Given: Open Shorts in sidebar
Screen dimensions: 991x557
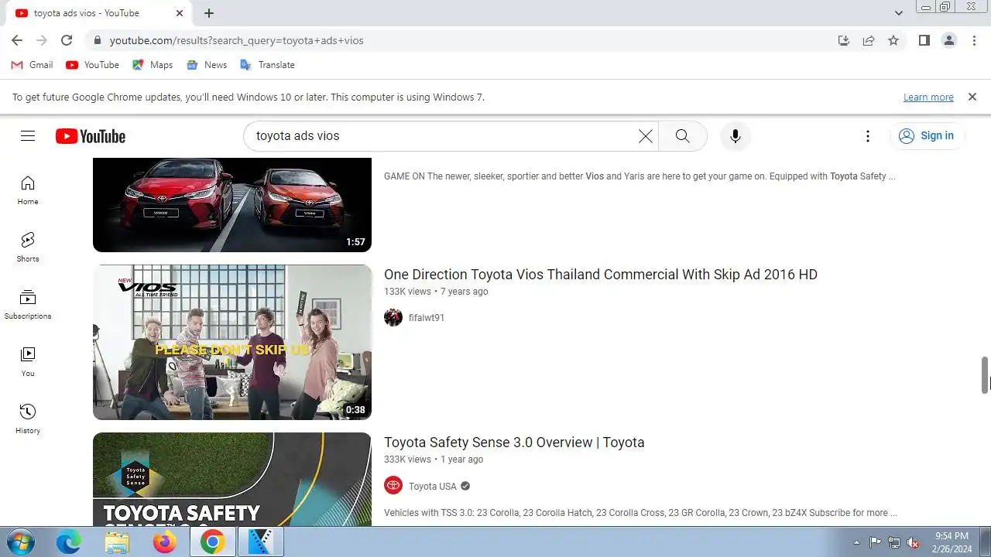Looking at the screenshot, I should tap(28, 248).
